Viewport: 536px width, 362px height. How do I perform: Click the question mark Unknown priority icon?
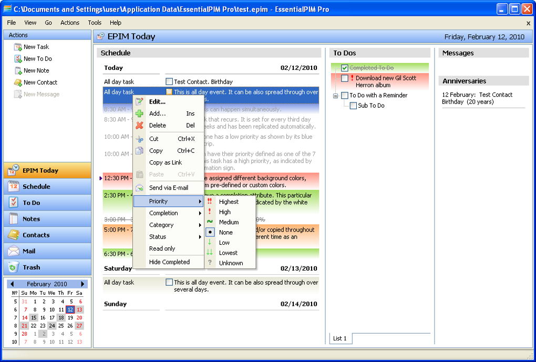click(210, 263)
